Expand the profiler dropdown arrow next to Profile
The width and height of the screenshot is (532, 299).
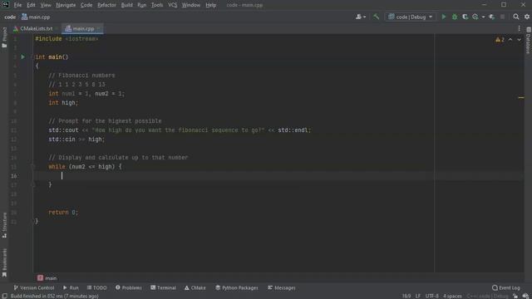[x=483, y=17]
